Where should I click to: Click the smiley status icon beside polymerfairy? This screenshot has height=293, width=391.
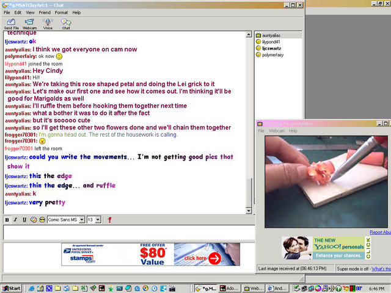(x=258, y=54)
